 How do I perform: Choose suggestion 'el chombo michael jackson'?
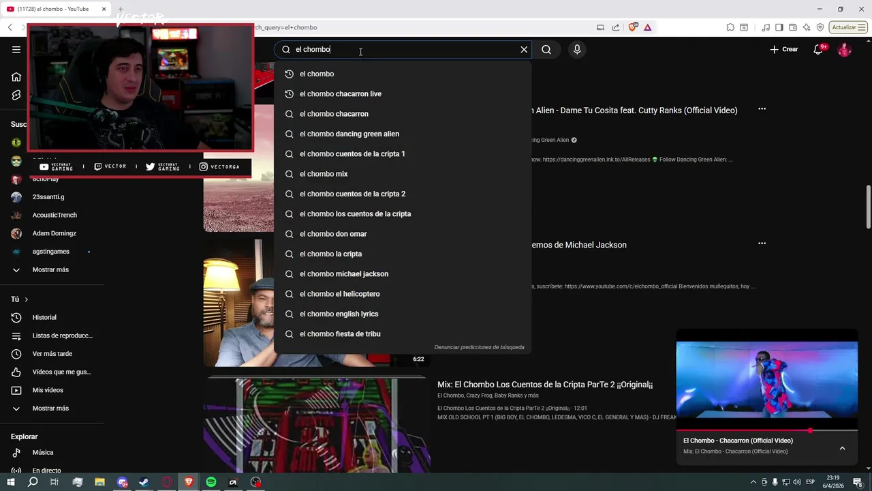point(403,273)
